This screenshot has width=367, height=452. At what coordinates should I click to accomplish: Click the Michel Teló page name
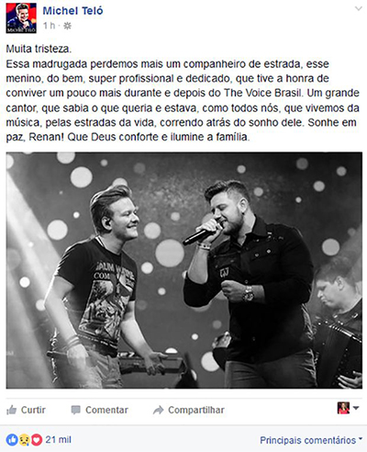[72, 11]
